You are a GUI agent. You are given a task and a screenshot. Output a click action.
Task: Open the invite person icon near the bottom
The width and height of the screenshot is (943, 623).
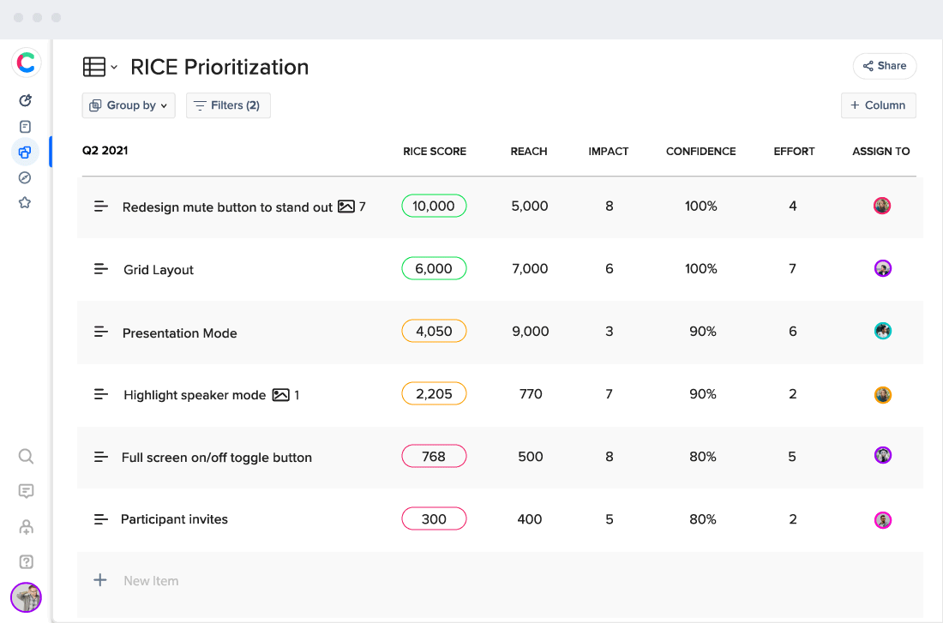(x=25, y=526)
